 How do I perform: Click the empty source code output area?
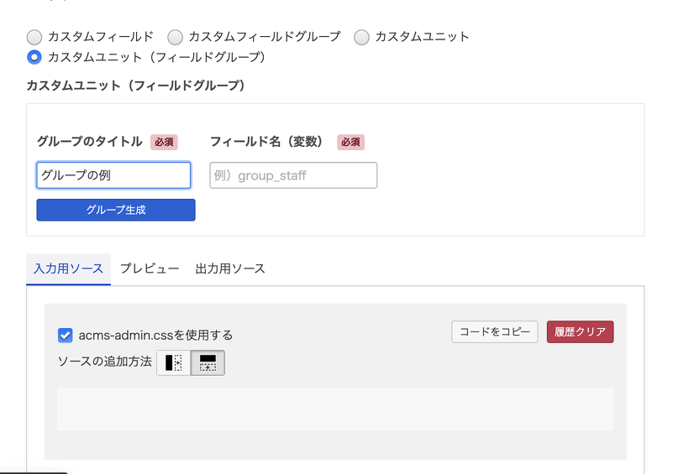click(334, 409)
